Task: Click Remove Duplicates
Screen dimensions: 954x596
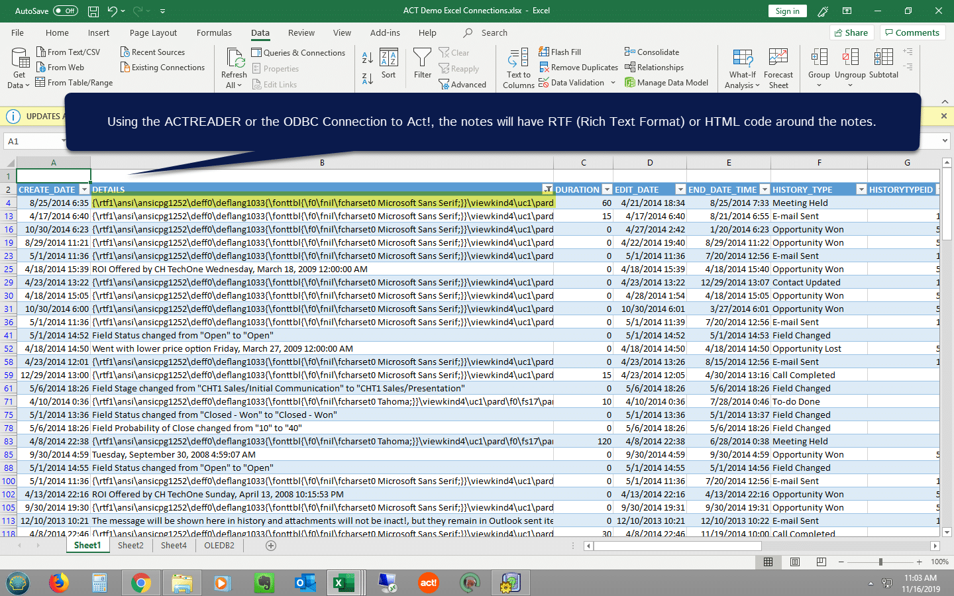Action: click(579, 68)
